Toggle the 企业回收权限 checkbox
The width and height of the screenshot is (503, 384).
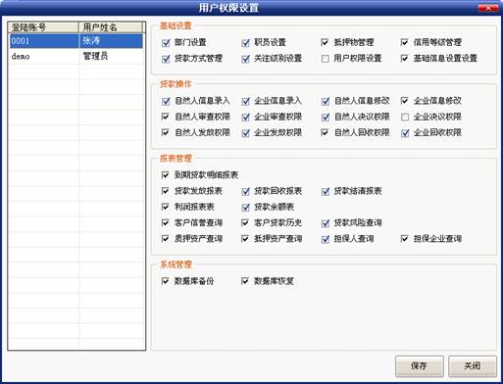405,133
